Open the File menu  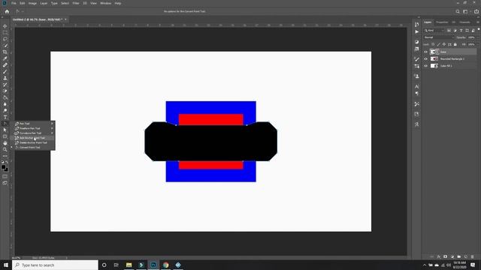tap(14, 3)
